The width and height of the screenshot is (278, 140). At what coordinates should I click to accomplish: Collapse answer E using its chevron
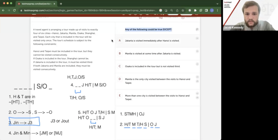pyautogui.click(x=197, y=98)
